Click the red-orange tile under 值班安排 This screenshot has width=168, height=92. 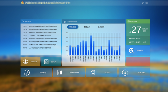(138, 62)
